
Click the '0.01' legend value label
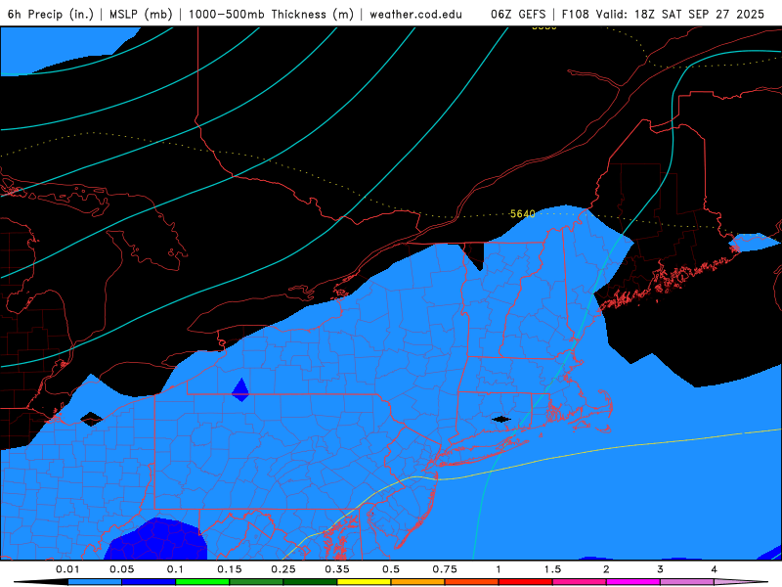67,569
